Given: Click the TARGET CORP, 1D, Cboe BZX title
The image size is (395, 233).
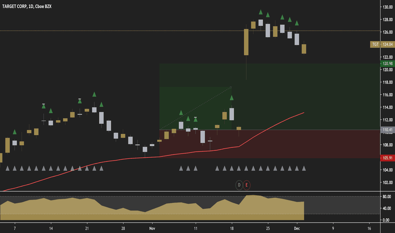Looking at the screenshot, I should coord(27,6).
